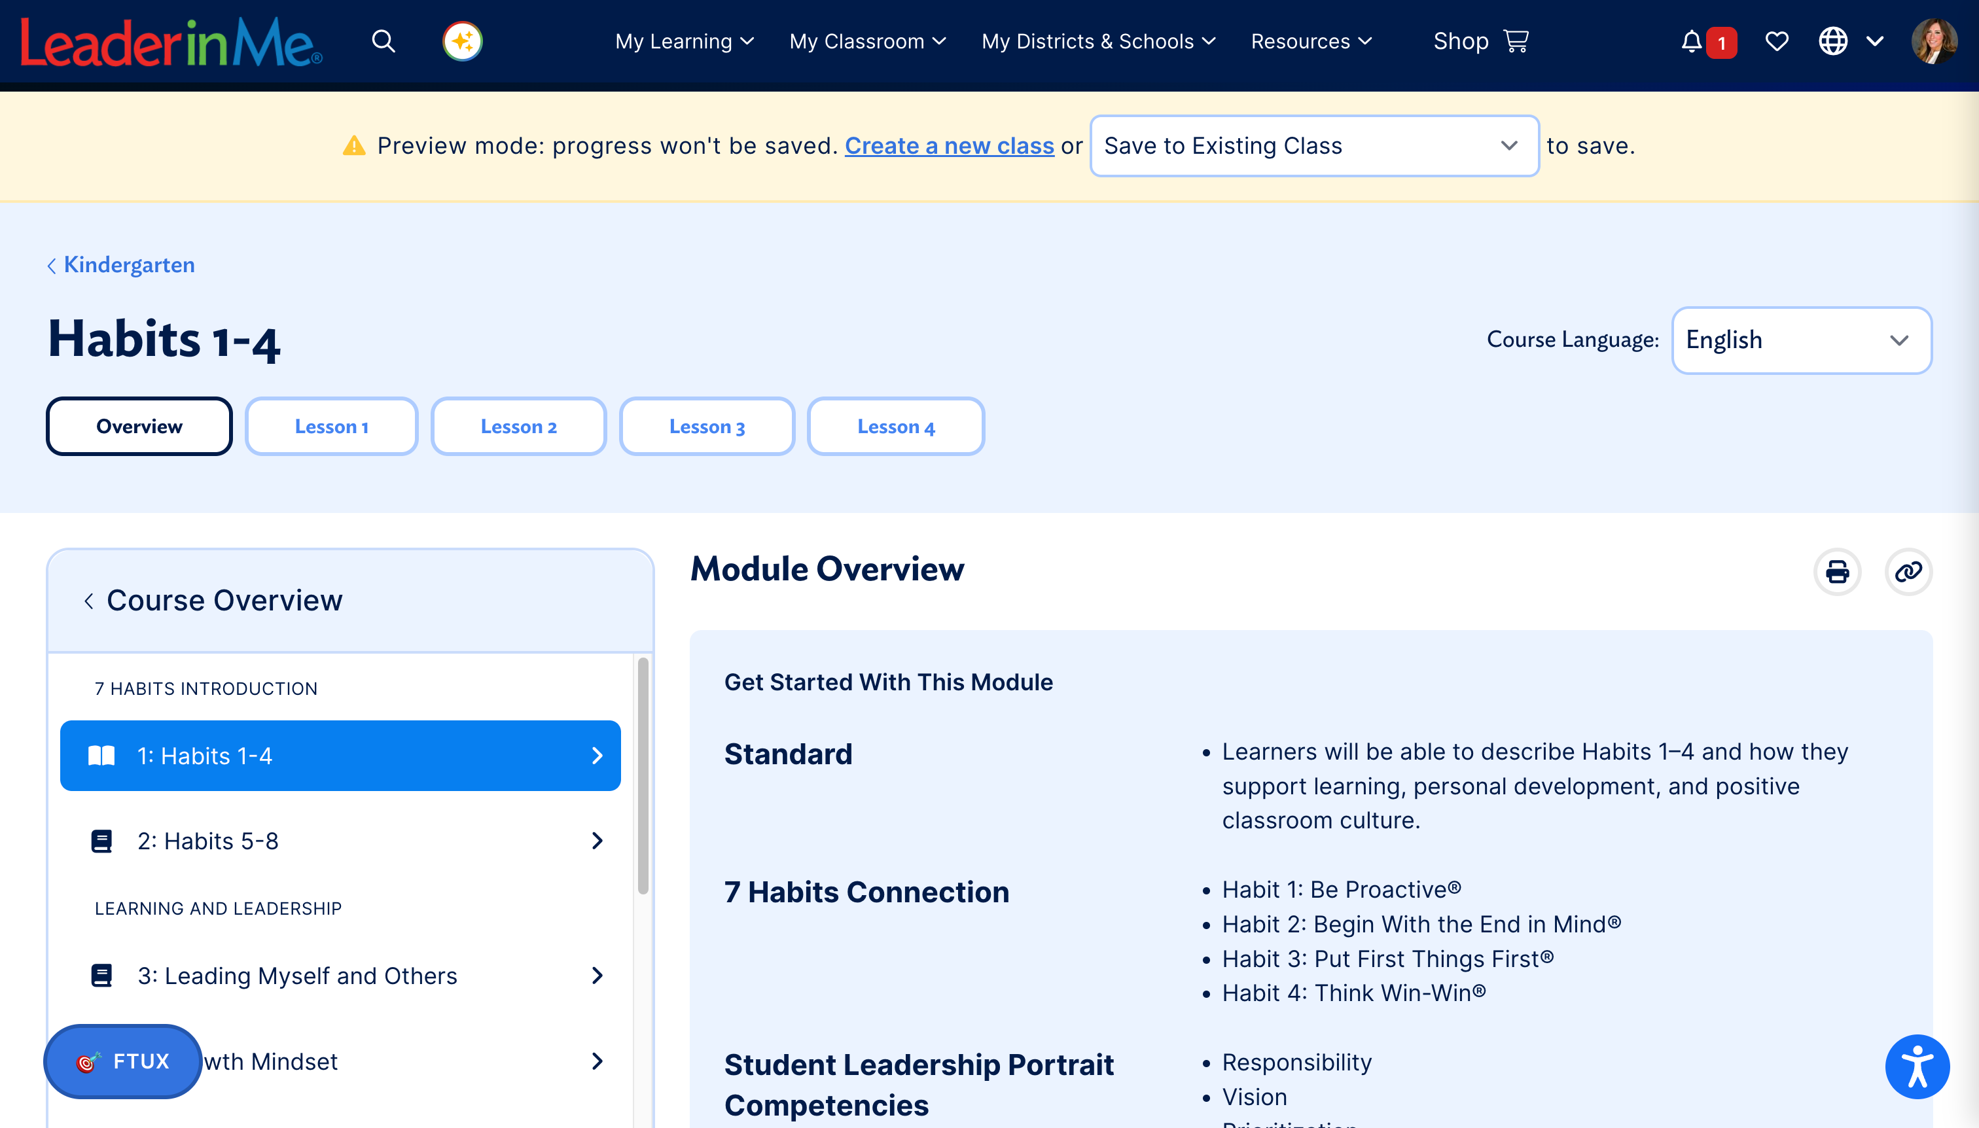The width and height of the screenshot is (1979, 1128).
Task: Open 2: Habits 5-8 module
Action: click(340, 841)
